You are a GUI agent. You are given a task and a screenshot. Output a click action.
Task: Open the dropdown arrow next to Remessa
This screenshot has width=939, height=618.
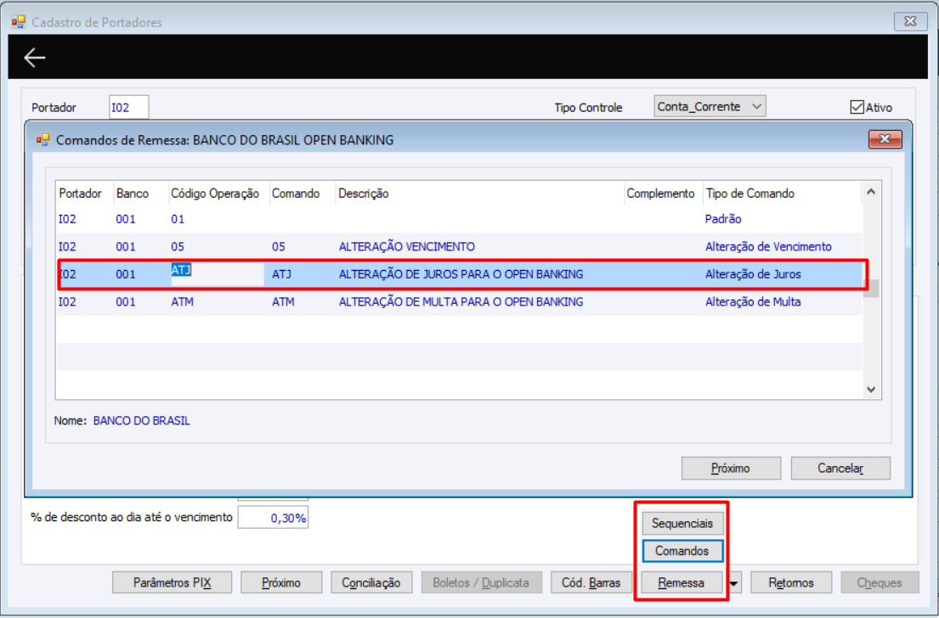(x=733, y=582)
